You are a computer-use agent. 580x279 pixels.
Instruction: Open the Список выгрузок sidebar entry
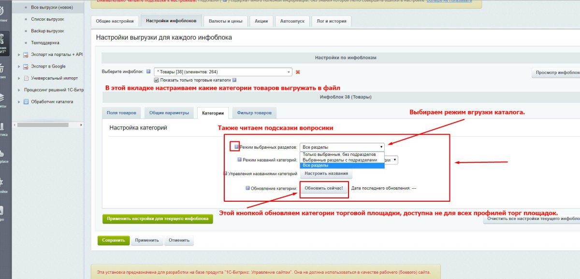[x=48, y=19]
